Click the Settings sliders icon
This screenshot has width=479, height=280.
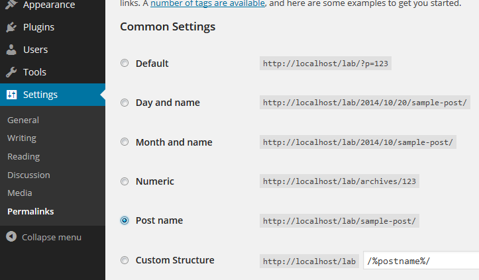click(12, 95)
